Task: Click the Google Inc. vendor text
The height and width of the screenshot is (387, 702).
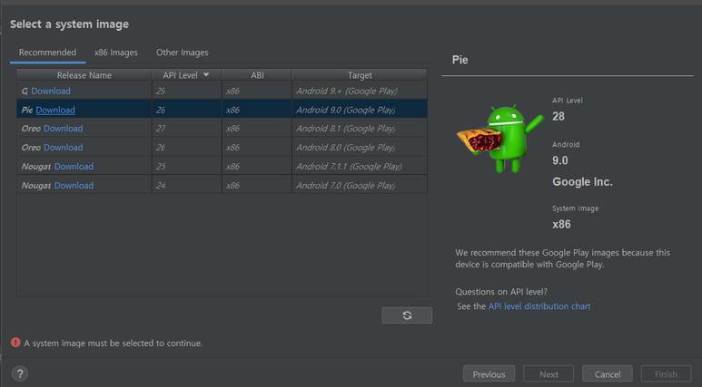Action: [582, 182]
